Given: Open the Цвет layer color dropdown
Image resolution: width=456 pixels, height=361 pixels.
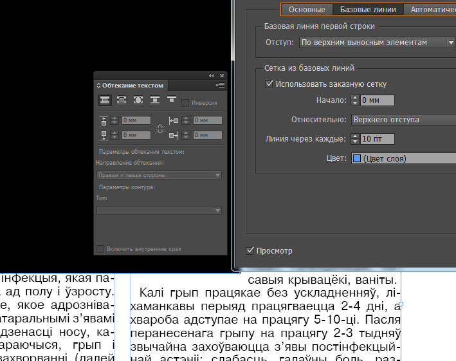Looking at the screenshot, I should (404, 158).
